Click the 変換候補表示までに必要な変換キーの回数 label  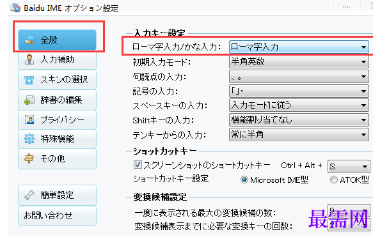point(213,226)
